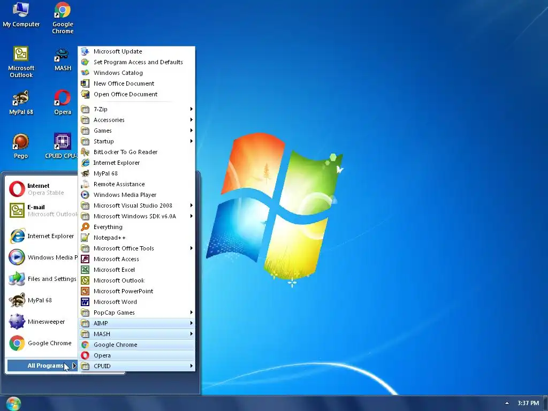Image resolution: width=548 pixels, height=411 pixels.
Task: Launch Microsoft Access
Action: coord(136,259)
